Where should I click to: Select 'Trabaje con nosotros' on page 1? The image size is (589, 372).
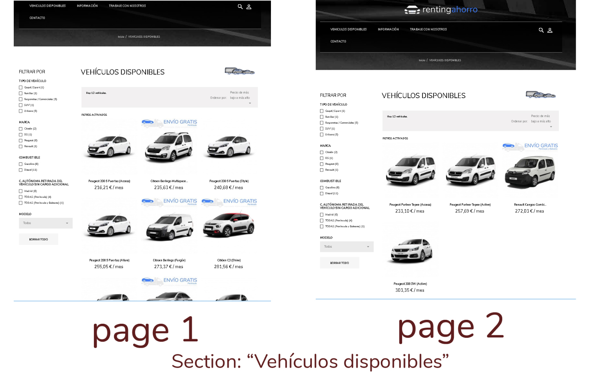click(x=127, y=6)
